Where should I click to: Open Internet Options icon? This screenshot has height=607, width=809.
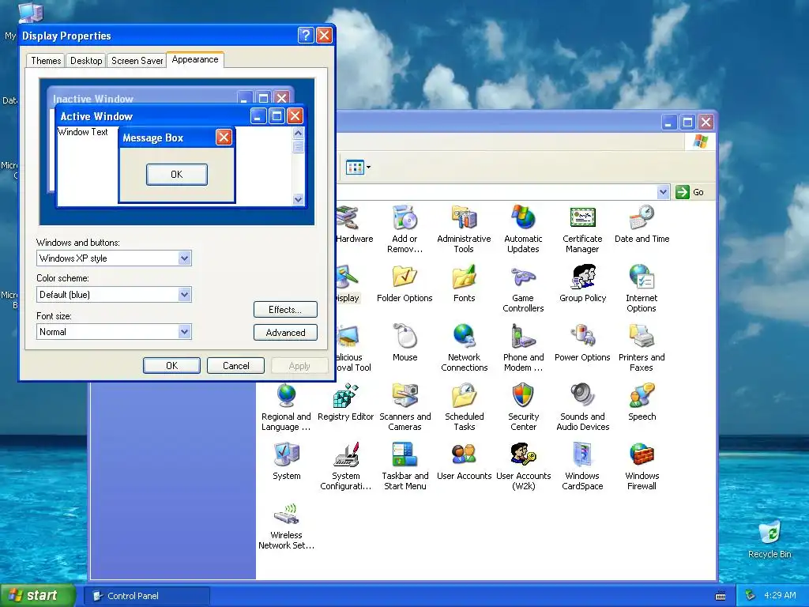click(x=642, y=277)
